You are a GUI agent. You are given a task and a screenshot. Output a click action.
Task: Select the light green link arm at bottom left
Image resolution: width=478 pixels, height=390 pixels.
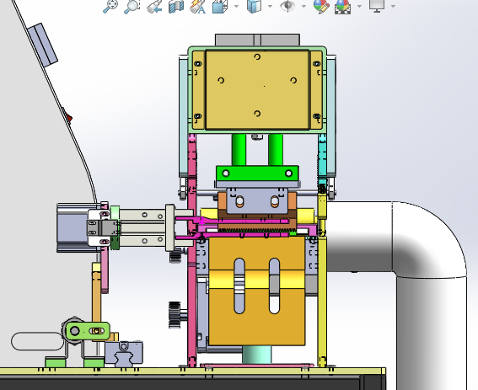[x=88, y=331]
